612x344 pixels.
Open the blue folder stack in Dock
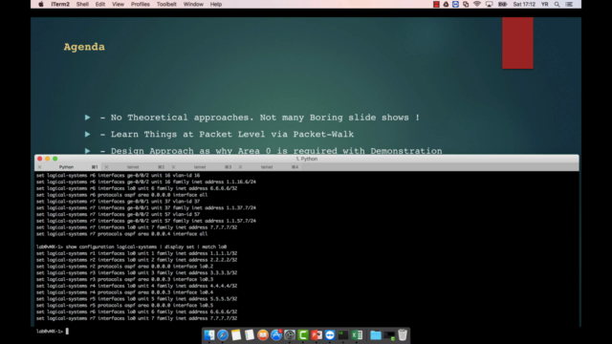(x=376, y=335)
